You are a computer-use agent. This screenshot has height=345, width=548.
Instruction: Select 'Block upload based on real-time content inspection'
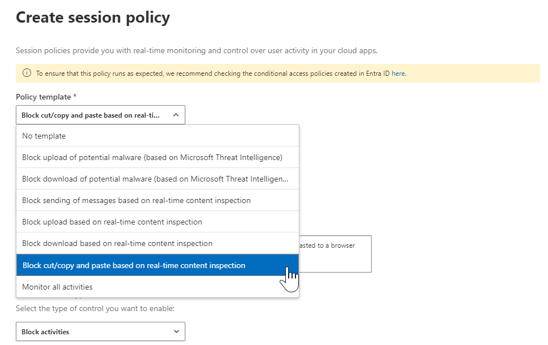[158, 222]
